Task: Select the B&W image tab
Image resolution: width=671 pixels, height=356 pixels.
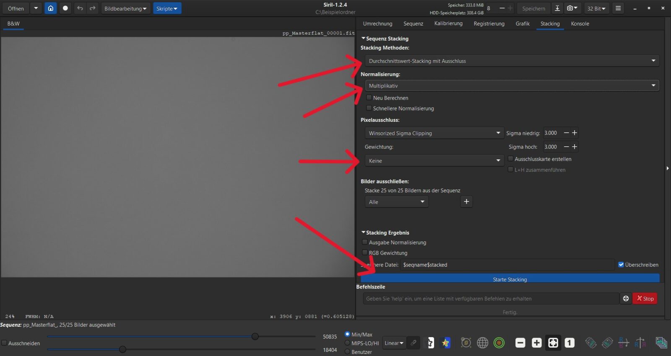Action: pyautogui.click(x=13, y=23)
